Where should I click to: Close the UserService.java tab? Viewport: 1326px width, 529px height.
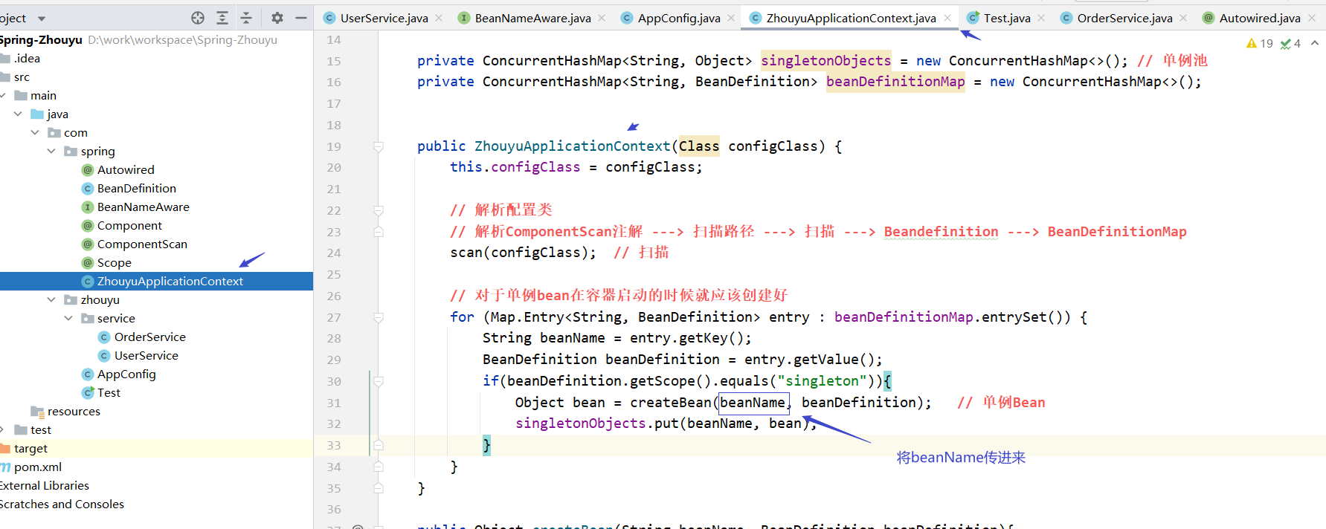pos(440,18)
